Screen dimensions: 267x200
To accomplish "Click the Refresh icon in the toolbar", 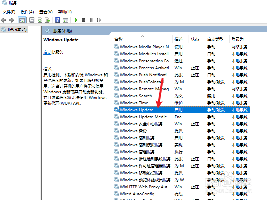I will [x=40, y=20].
